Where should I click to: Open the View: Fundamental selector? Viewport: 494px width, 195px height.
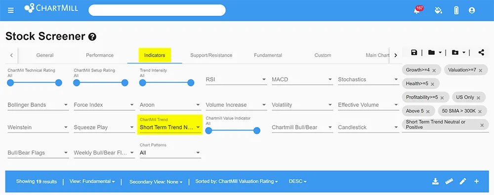pos(92,181)
